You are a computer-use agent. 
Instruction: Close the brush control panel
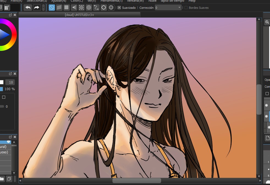[15, 74]
